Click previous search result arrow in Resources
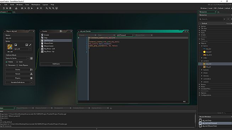 [228, 19]
